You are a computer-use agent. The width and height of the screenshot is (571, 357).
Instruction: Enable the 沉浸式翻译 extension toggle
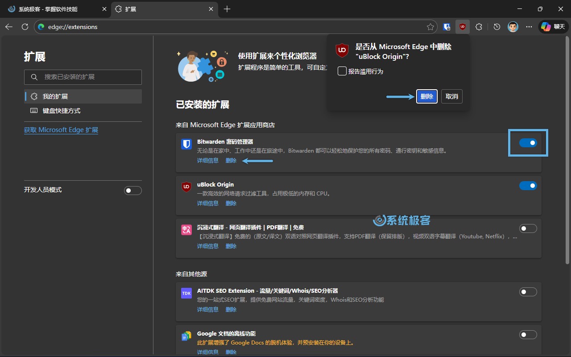click(528, 228)
